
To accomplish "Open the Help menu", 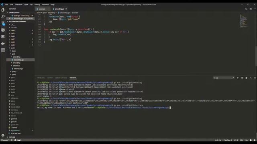I will [52, 4].
